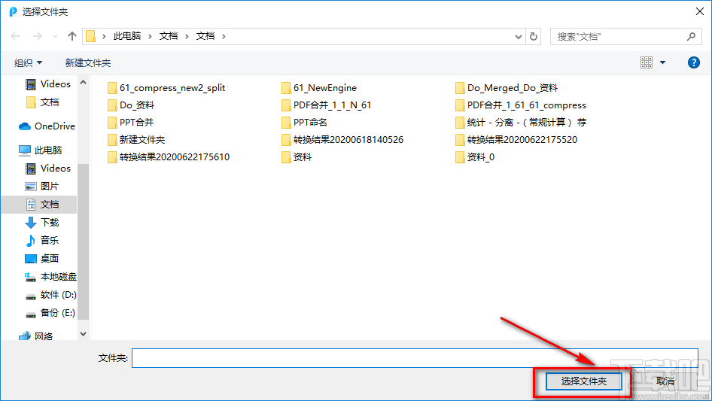
Task: Select 此电脑 in address breadcrumb
Action: pyautogui.click(x=126, y=36)
